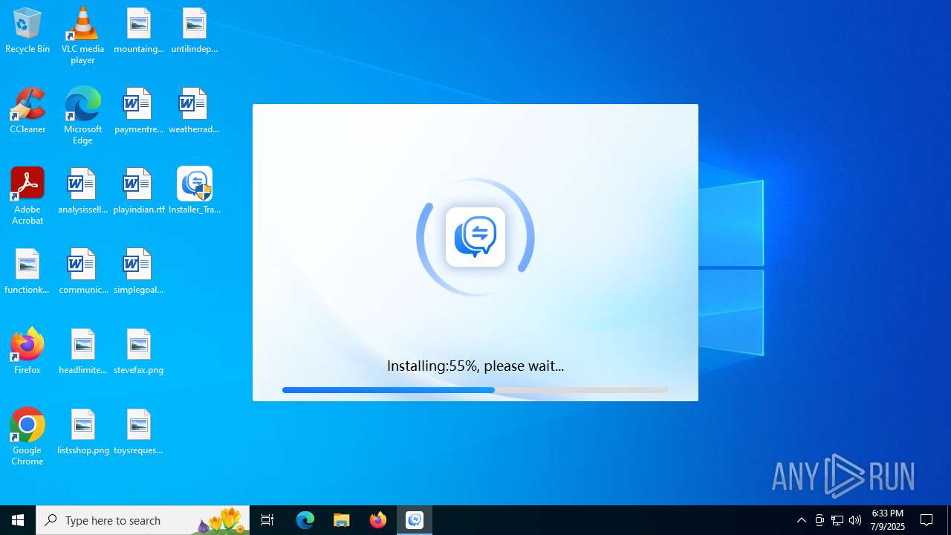Expand the hidden system tray icons
The width and height of the screenshot is (951, 535).
pos(802,520)
